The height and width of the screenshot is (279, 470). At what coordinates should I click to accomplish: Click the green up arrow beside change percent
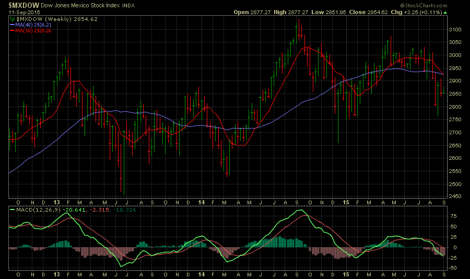pos(445,12)
